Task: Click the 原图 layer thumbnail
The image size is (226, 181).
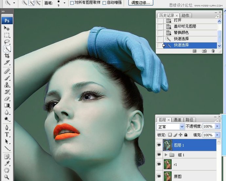Action: (168, 176)
